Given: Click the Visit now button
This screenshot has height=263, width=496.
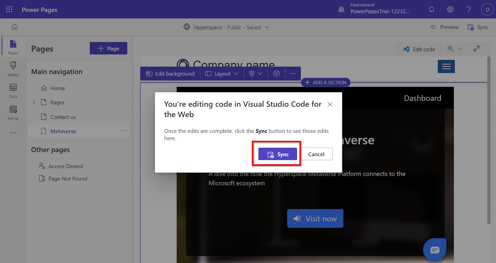Looking at the screenshot, I should coord(315,218).
